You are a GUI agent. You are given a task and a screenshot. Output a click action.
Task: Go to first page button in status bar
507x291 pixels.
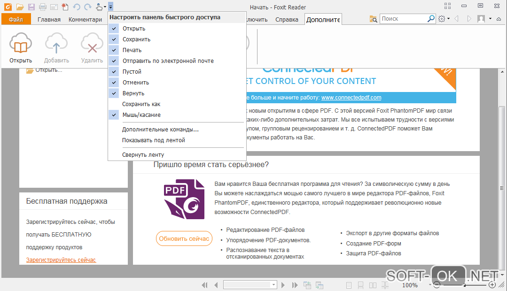pyautogui.click(x=204, y=285)
